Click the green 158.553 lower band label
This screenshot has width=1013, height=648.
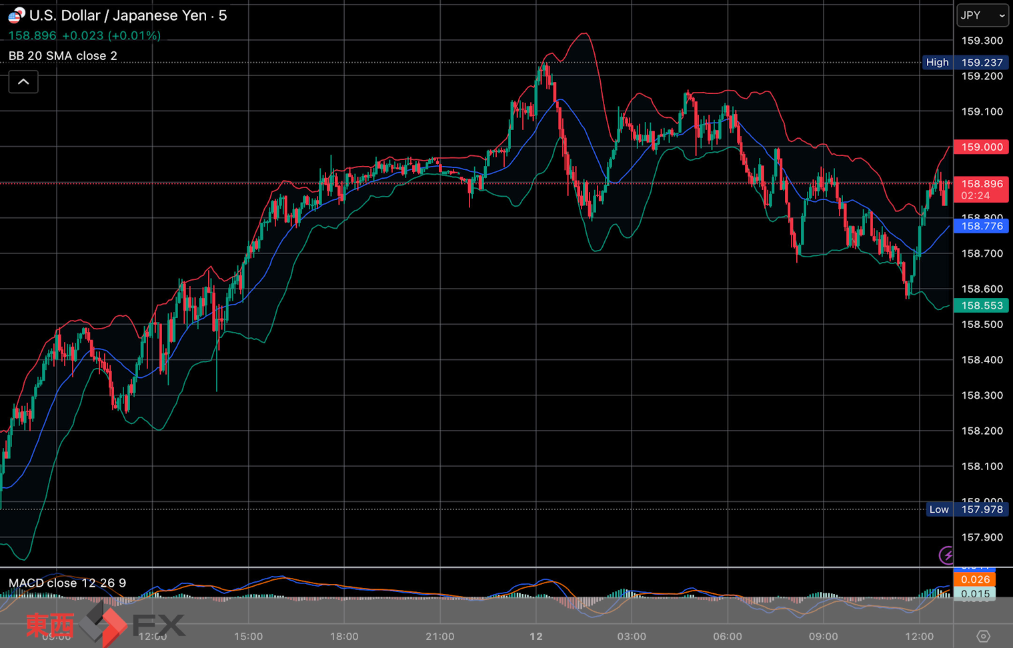point(981,305)
